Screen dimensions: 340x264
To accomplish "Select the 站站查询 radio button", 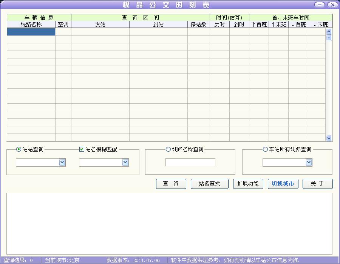I will 19,149.
